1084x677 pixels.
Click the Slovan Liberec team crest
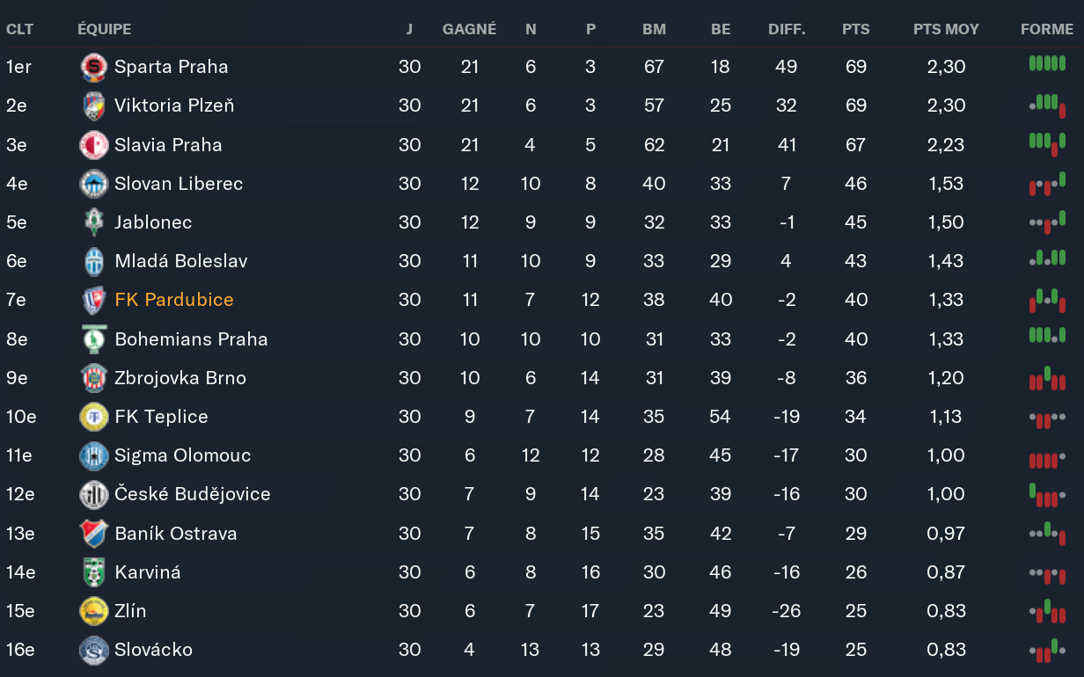[x=93, y=184]
